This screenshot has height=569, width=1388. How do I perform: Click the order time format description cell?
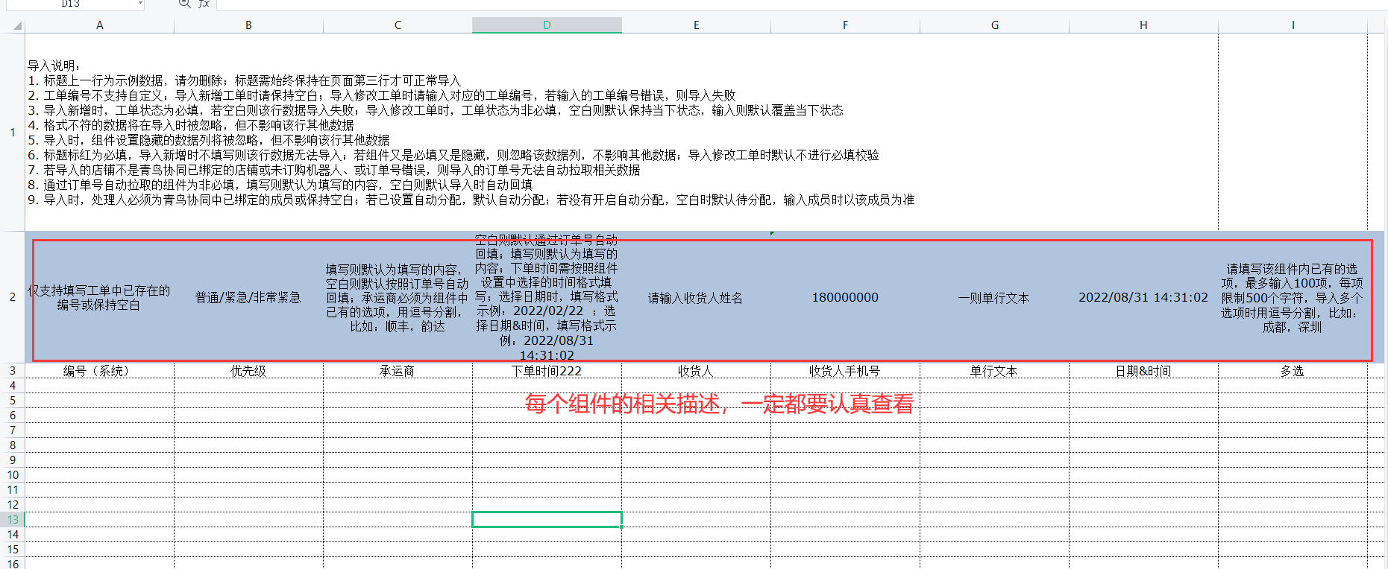[547, 297]
